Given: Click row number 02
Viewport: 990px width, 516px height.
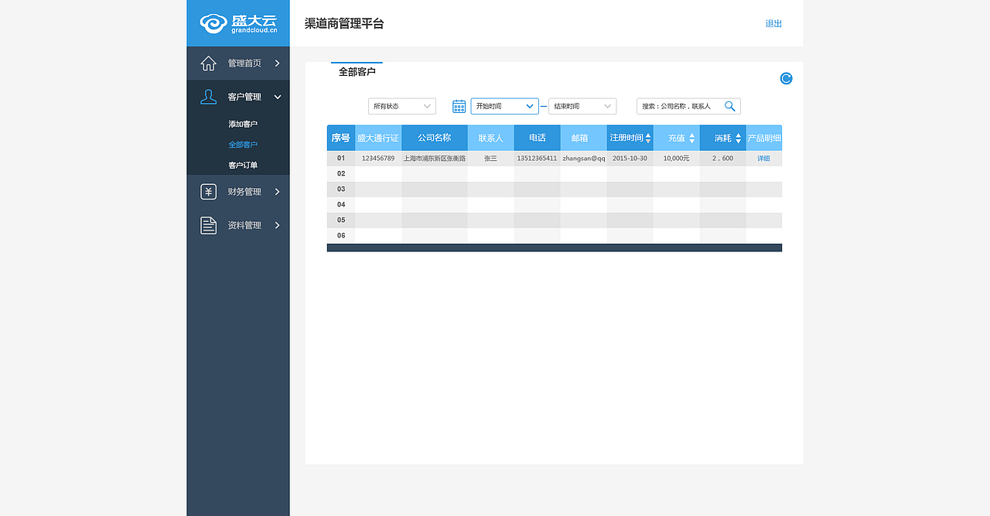Looking at the screenshot, I should 341,173.
